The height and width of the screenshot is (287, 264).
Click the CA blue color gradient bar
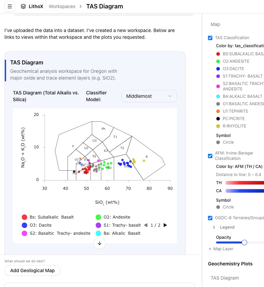pyautogui.click(x=245, y=191)
